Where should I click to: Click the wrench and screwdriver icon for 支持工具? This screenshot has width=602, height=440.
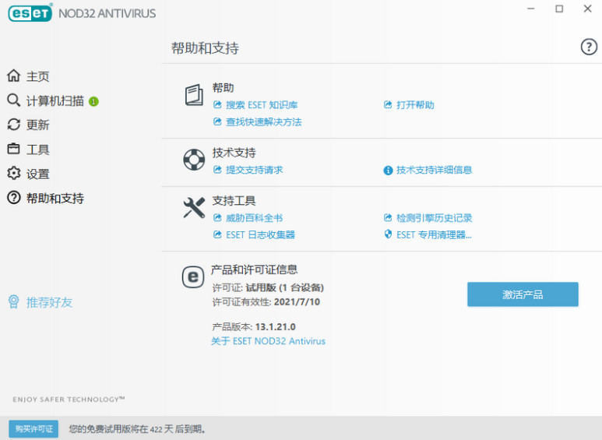coord(194,208)
